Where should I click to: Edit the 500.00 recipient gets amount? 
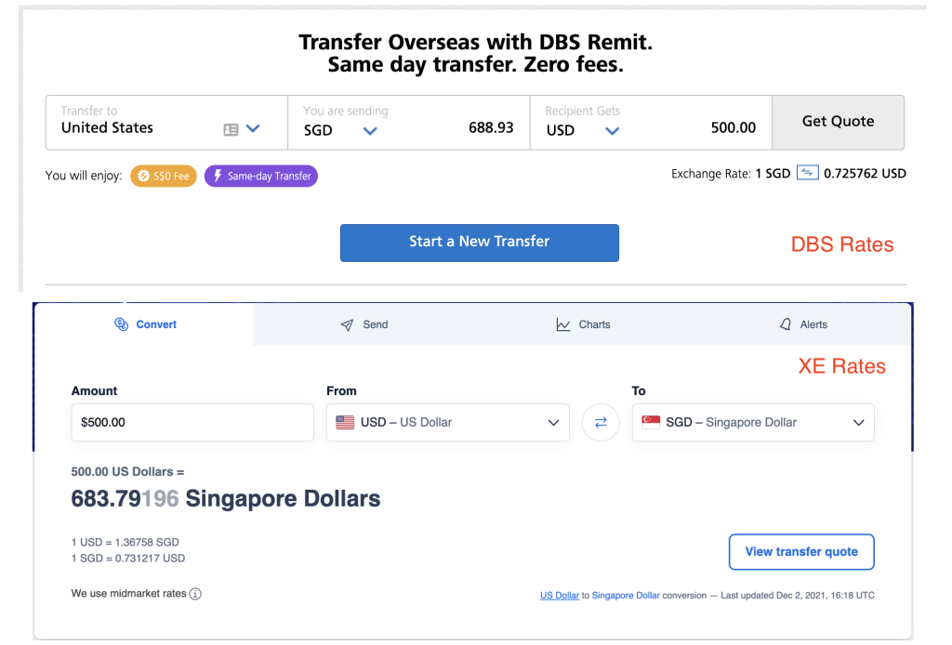[x=733, y=127]
